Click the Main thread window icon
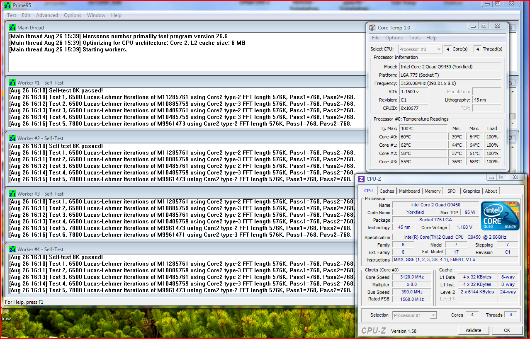Image resolution: width=530 pixels, height=339 pixels. click(x=12, y=27)
